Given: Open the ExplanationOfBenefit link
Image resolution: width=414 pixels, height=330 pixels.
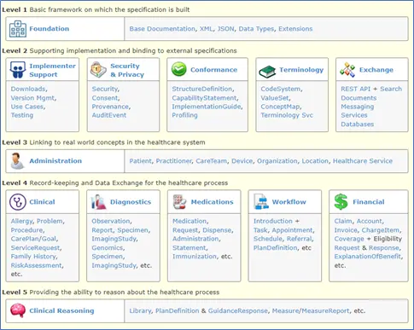Looking at the screenshot, I should (368, 257).
